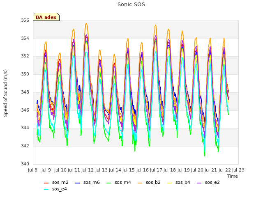Click the orange sos_b2 peak on Jul 17
This screenshot has width=263, height=197.
[156, 25]
